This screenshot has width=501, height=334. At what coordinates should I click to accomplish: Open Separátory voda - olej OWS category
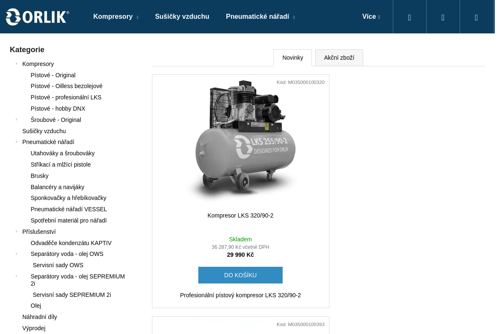point(67,254)
